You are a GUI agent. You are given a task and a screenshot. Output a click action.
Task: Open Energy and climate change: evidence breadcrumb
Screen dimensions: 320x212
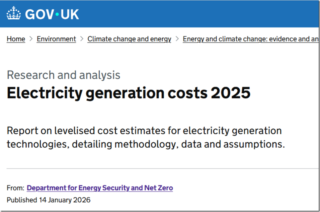click(250, 39)
